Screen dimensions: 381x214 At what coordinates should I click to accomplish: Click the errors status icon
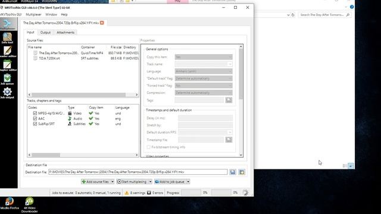(149, 193)
